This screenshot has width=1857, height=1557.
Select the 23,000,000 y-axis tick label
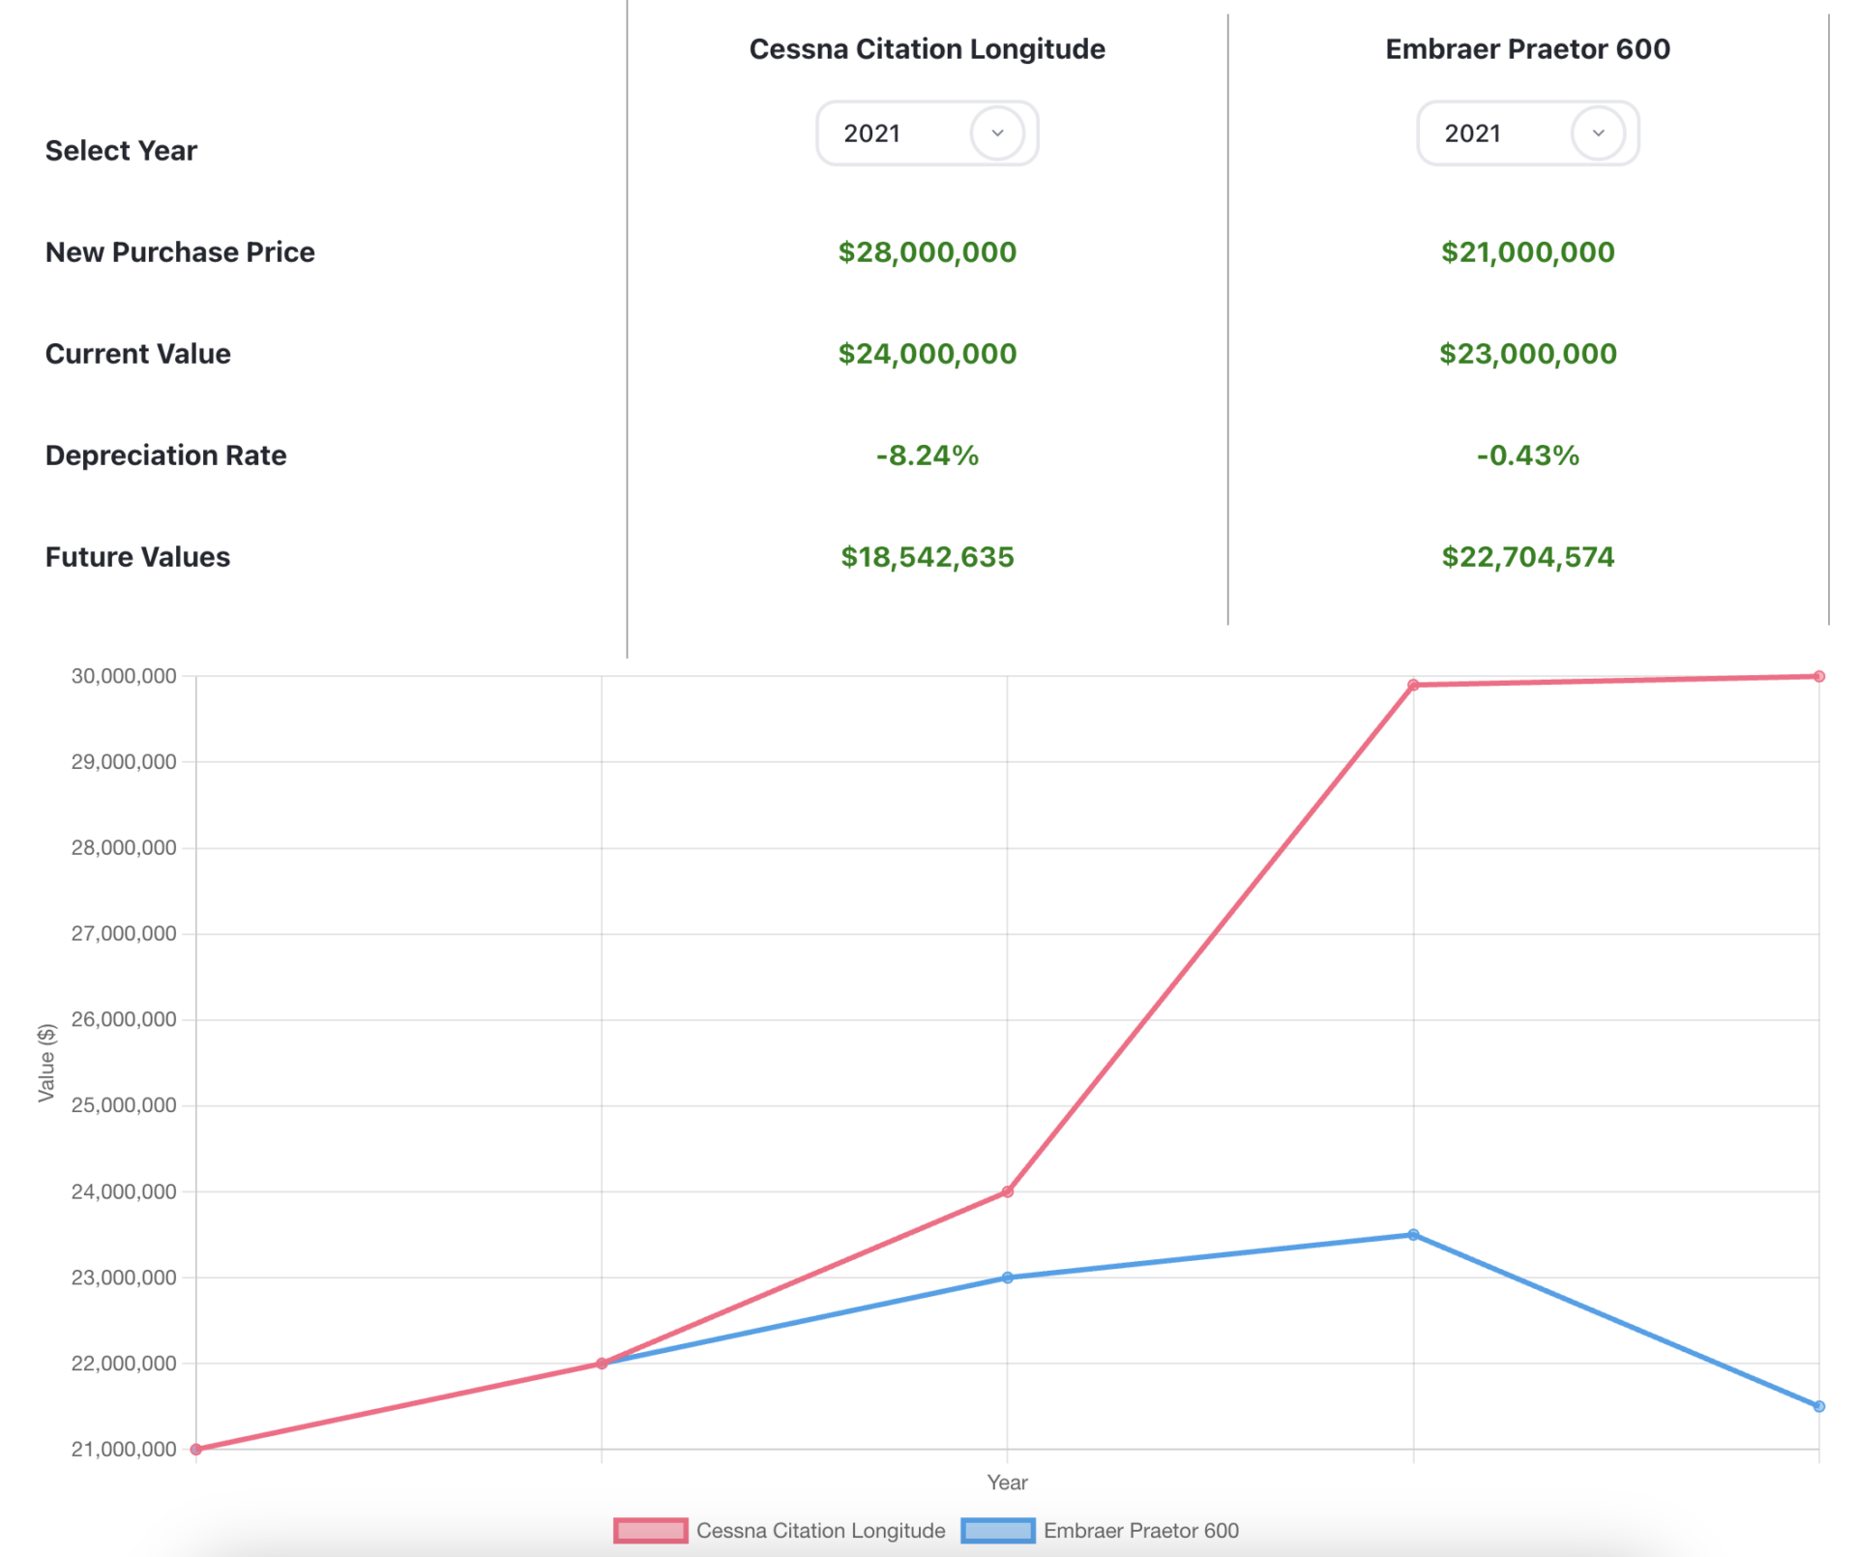pyautogui.click(x=124, y=1278)
